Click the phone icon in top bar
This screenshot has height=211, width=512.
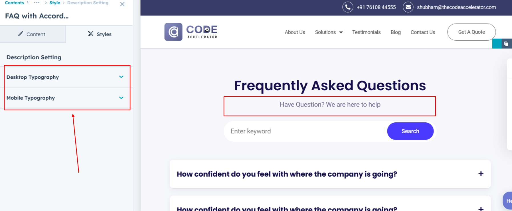click(x=347, y=7)
